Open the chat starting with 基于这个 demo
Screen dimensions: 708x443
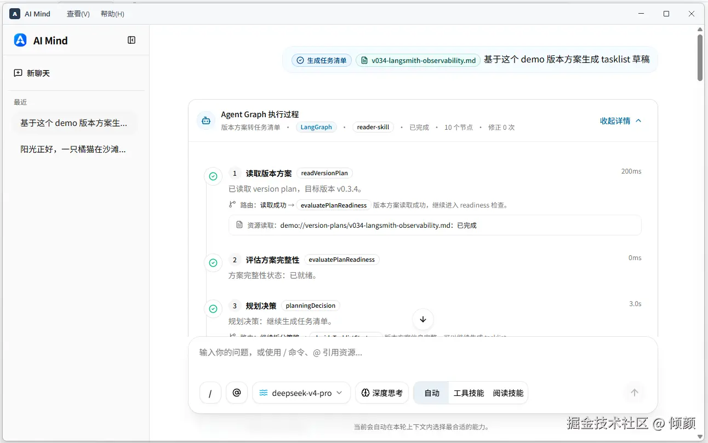(x=74, y=123)
